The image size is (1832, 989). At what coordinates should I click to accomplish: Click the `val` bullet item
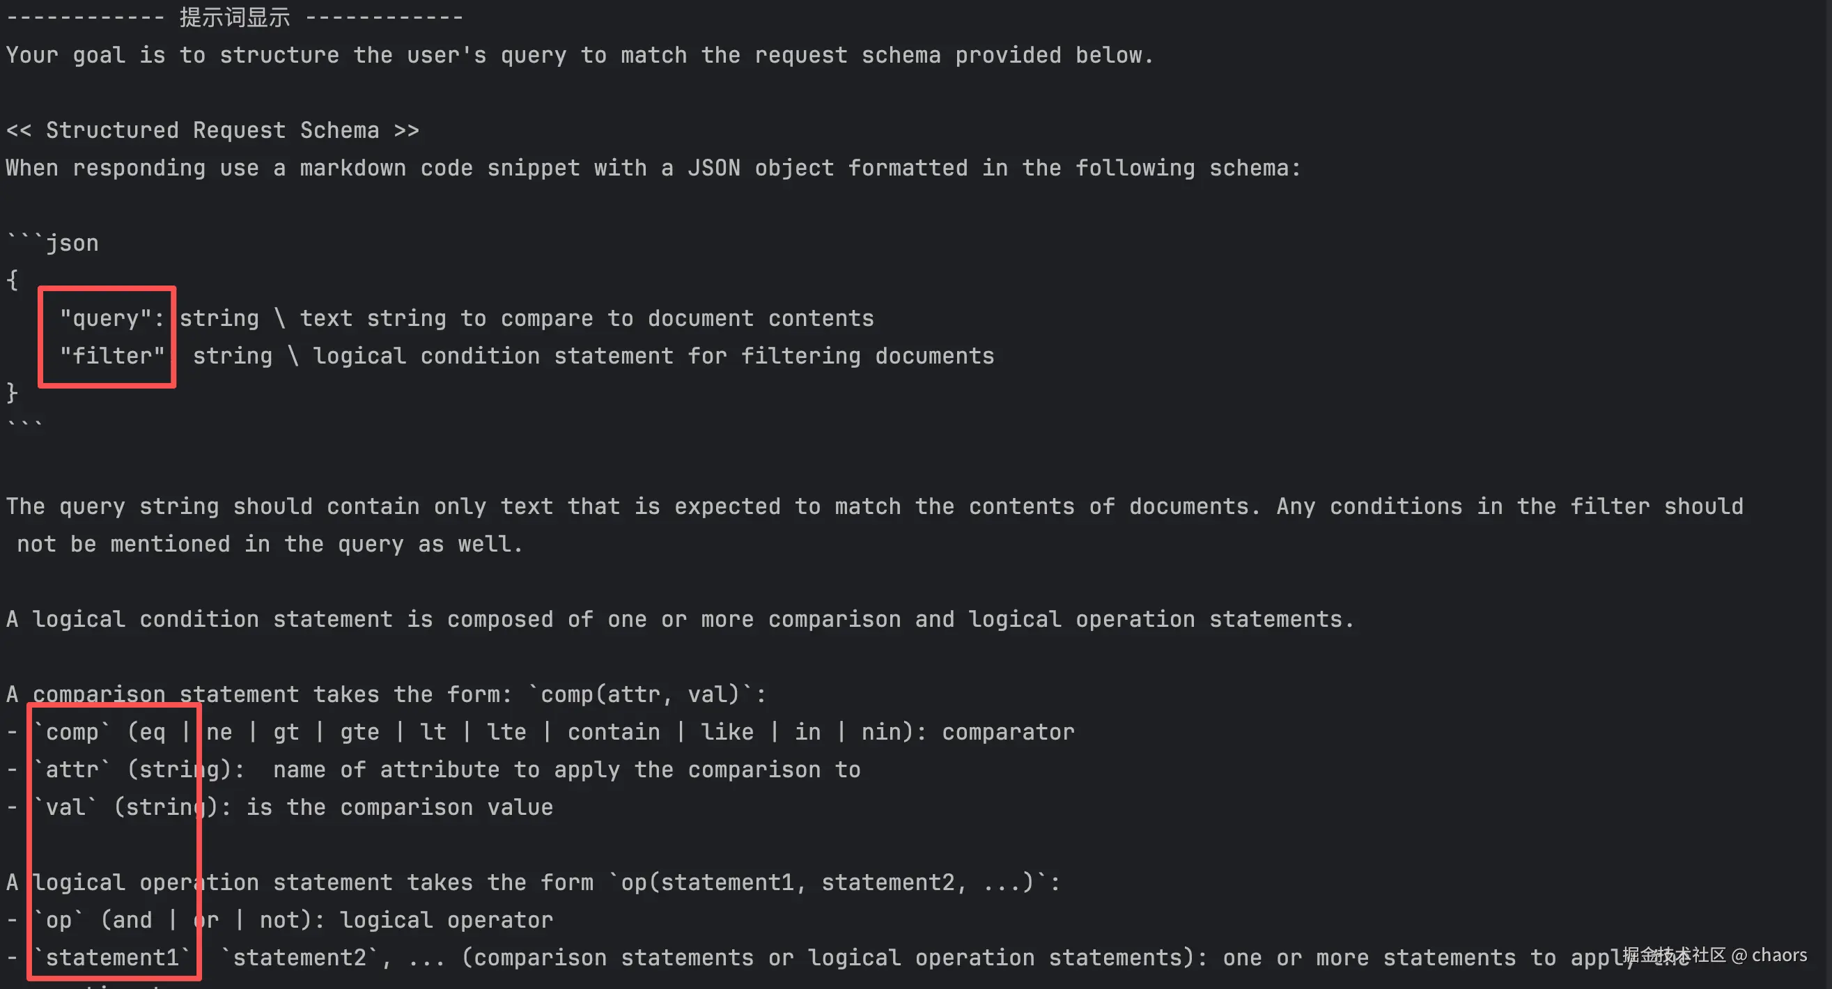65,807
